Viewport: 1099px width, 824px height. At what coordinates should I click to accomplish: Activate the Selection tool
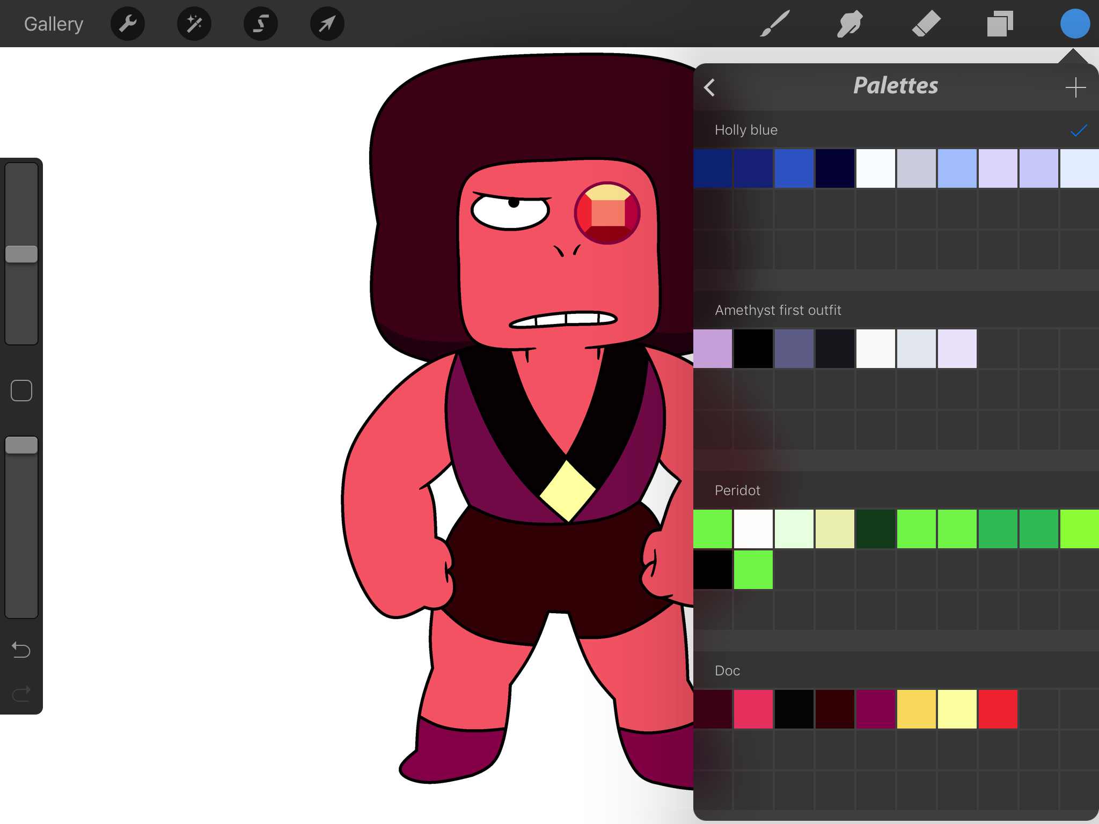coord(261,24)
